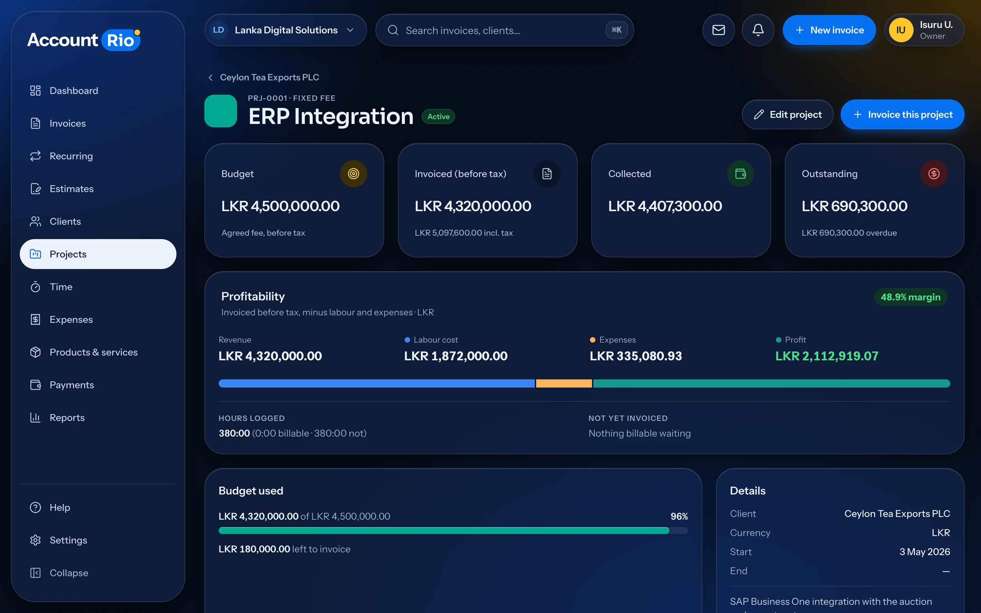Click Edit project button
The height and width of the screenshot is (613, 981).
(x=787, y=114)
